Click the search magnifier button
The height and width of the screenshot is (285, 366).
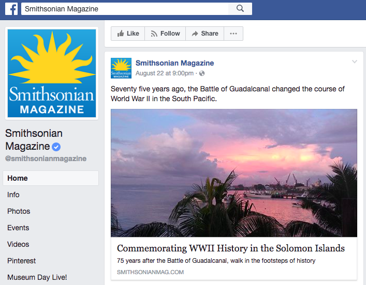(240, 9)
